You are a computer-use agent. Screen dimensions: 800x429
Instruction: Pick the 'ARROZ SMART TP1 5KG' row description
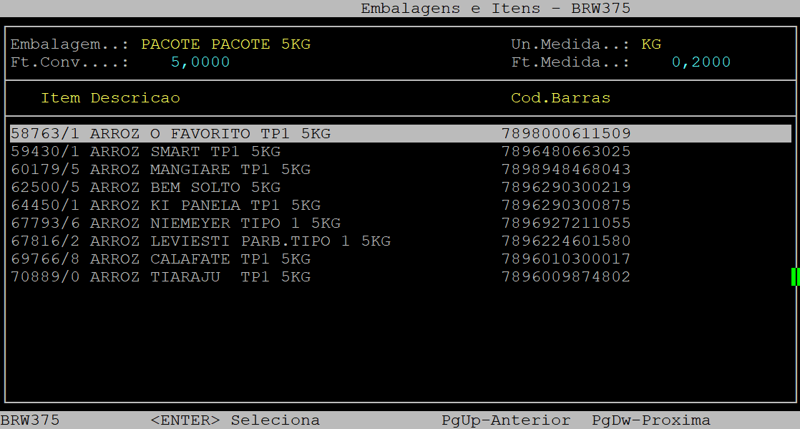click(x=185, y=152)
